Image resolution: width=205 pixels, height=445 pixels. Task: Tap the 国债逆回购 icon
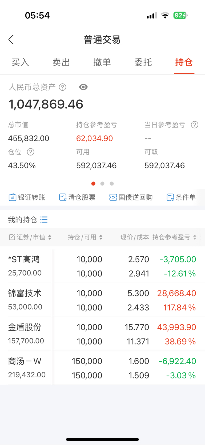click(x=113, y=198)
